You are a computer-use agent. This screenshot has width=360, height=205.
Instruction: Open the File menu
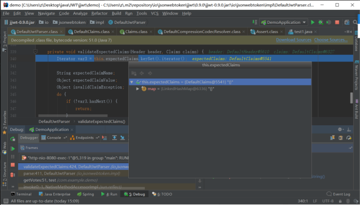(x=6, y=13)
